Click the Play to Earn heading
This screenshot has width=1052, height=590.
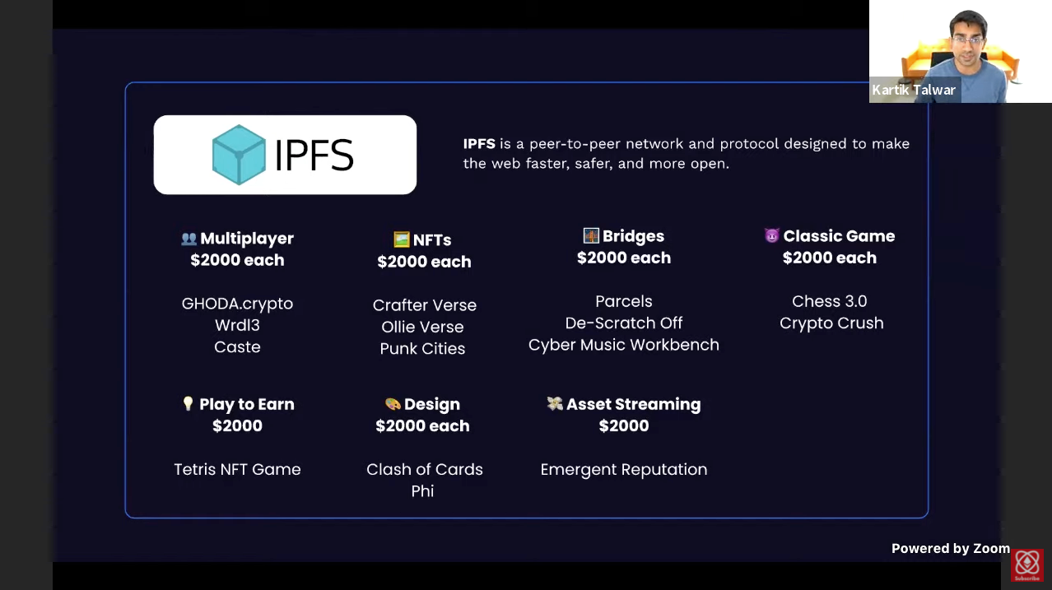(246, 404)
